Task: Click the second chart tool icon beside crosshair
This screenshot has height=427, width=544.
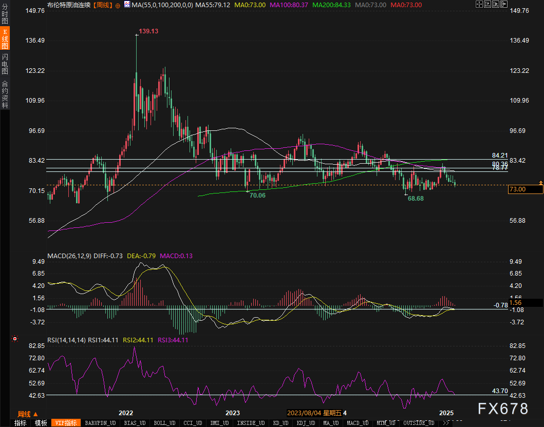Action: (x=488, y=5)
